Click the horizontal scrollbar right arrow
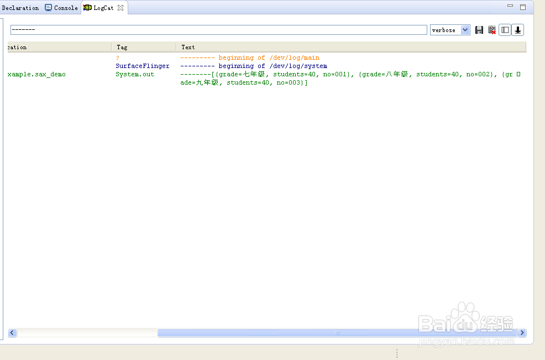This screenshot has height=360, width=545. click(522, 332)
